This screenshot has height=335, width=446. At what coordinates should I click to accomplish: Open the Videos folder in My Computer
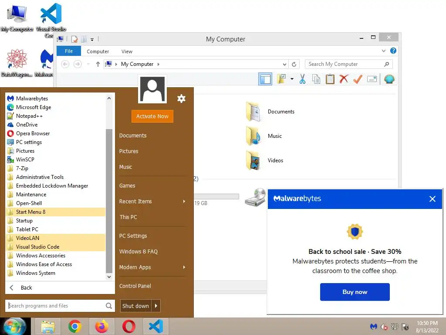[x=264, y=161]
